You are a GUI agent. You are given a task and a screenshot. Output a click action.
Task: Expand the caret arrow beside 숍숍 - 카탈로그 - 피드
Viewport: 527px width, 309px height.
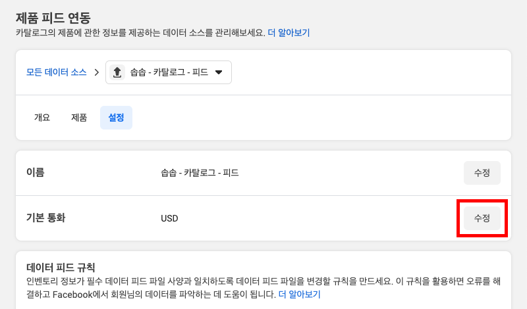pos(219,72)
